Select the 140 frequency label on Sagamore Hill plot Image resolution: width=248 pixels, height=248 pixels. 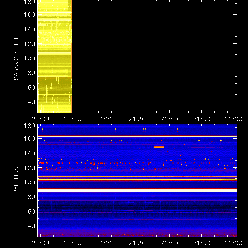click(29, 29)
